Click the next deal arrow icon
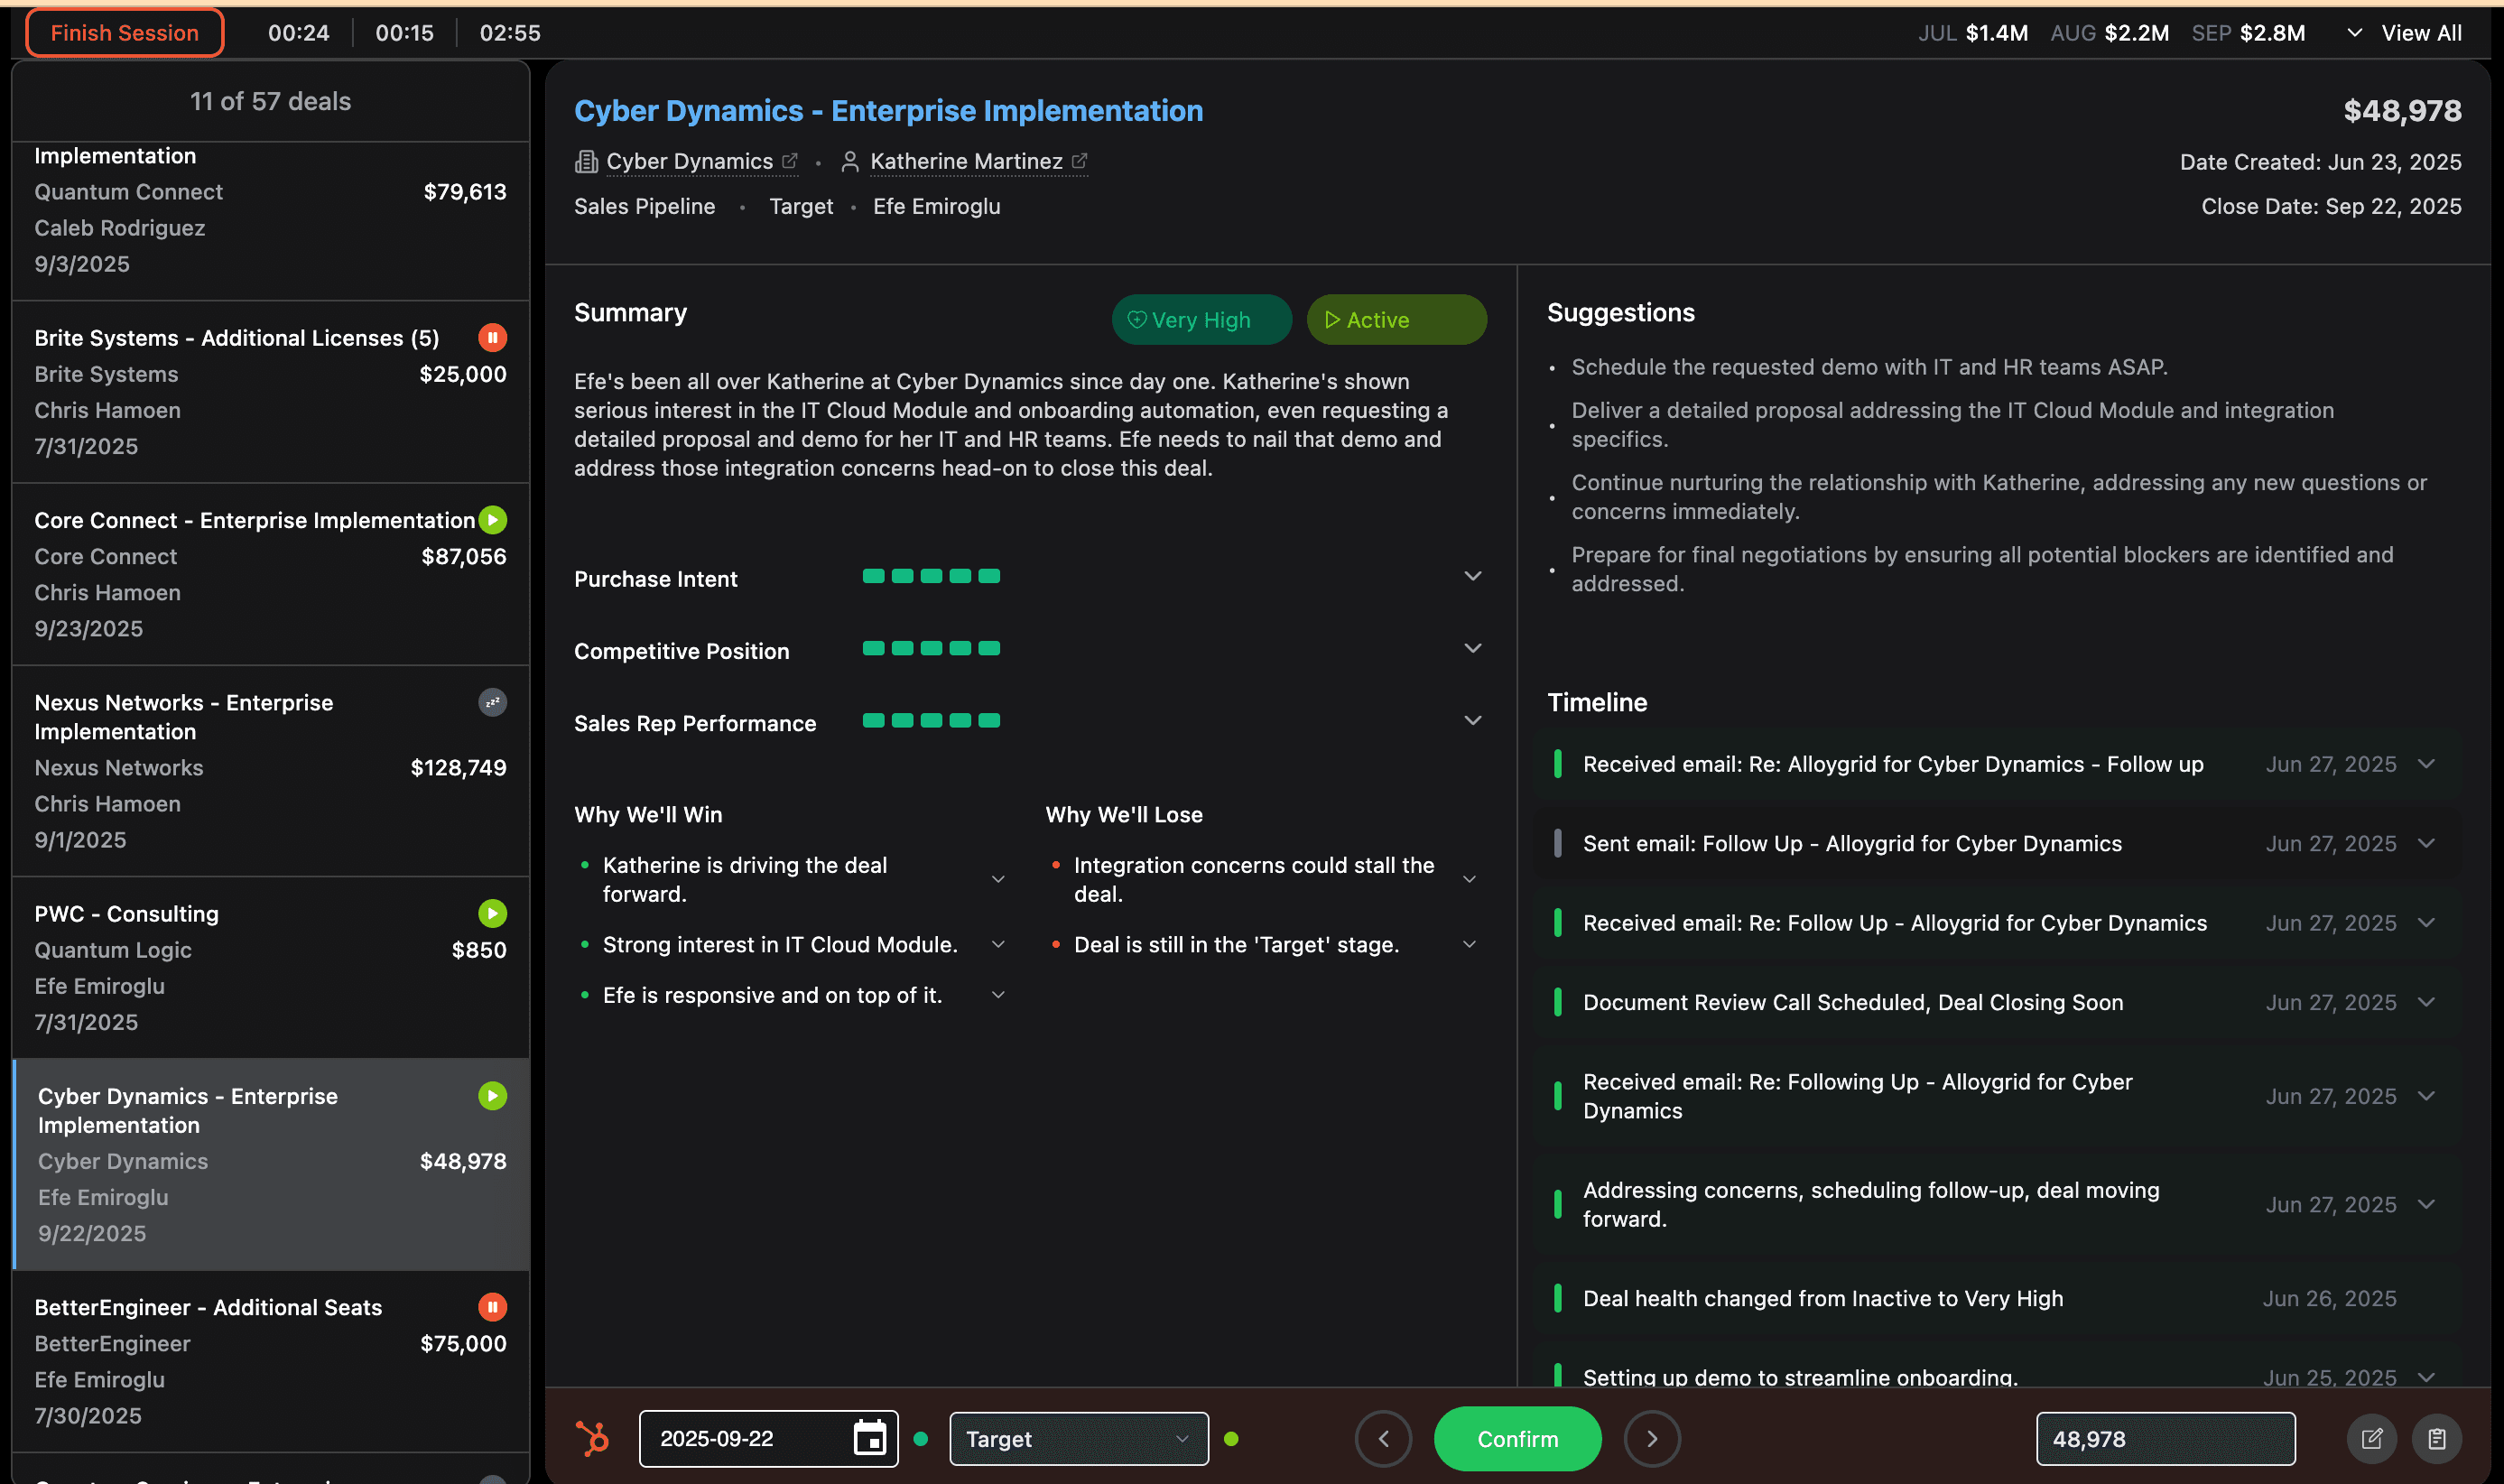 1652,1438
